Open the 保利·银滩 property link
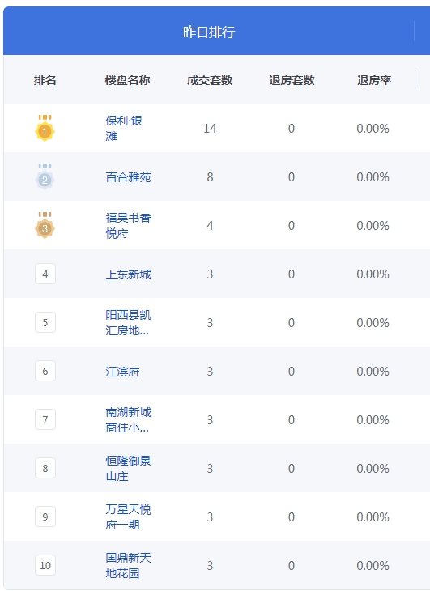The image size is (430, 591). point(124,128)
